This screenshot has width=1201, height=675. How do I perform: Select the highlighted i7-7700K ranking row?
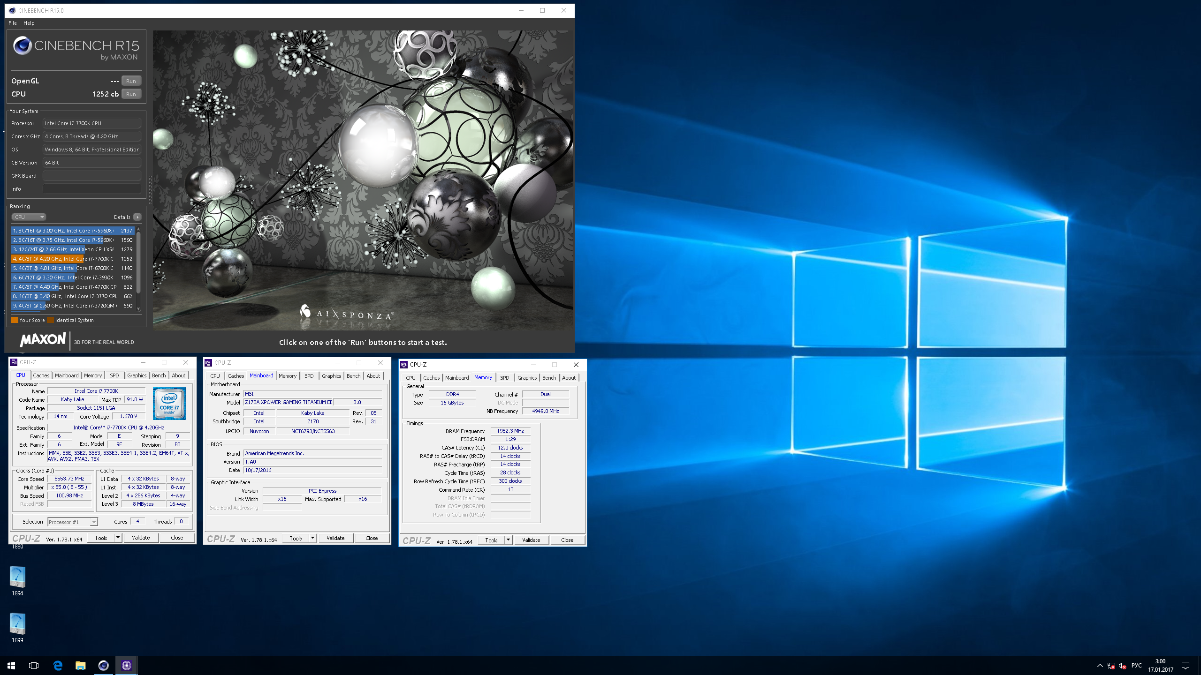73,259
